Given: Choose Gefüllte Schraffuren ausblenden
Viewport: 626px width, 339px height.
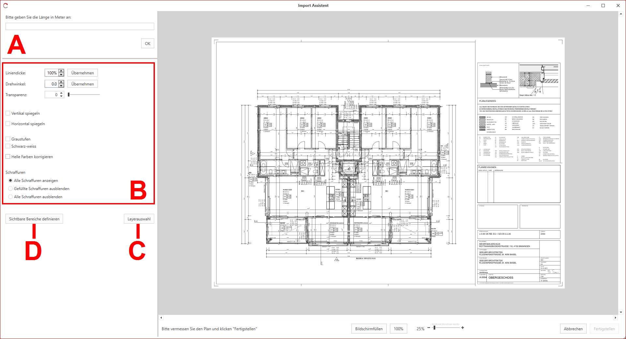Looking at the screenshot, I should click(10, 189).
